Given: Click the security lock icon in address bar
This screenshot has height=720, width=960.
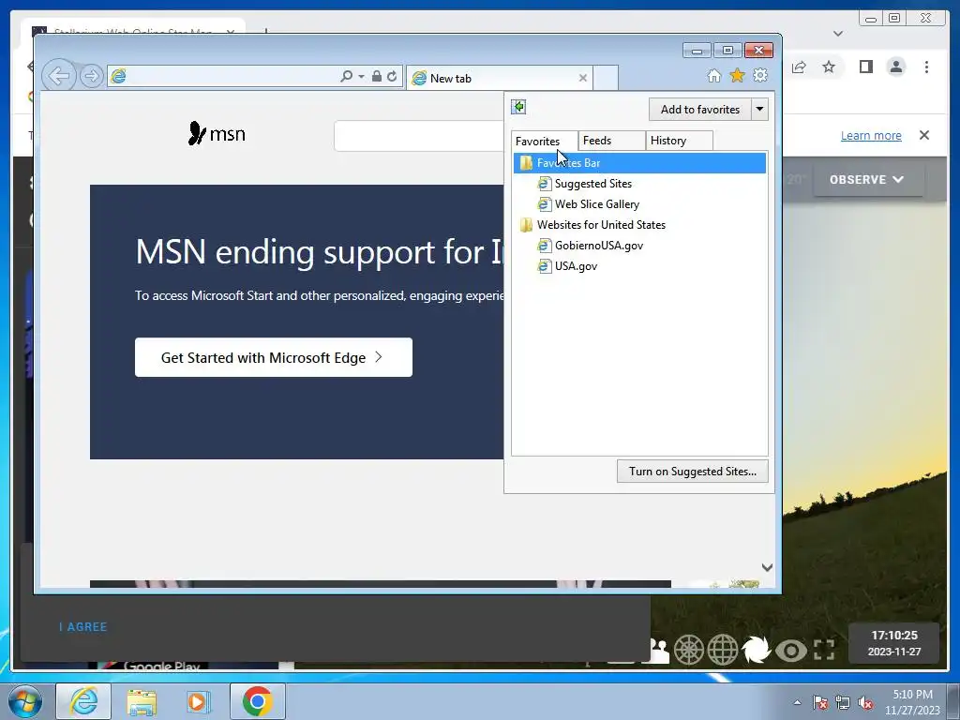Looking at the screenshot, I should coord(377,76).
